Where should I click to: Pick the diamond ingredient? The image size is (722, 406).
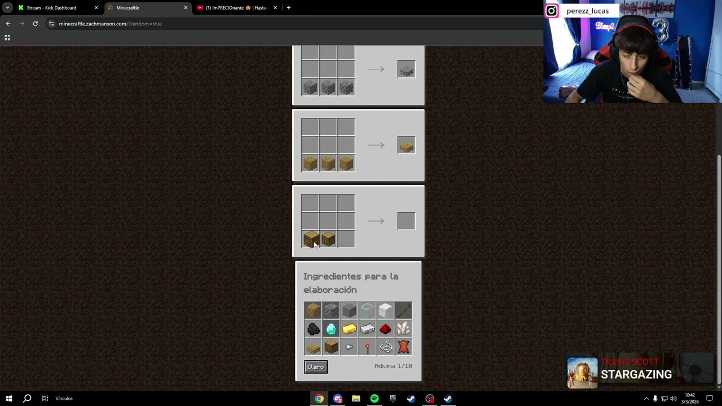click(331, 328)
